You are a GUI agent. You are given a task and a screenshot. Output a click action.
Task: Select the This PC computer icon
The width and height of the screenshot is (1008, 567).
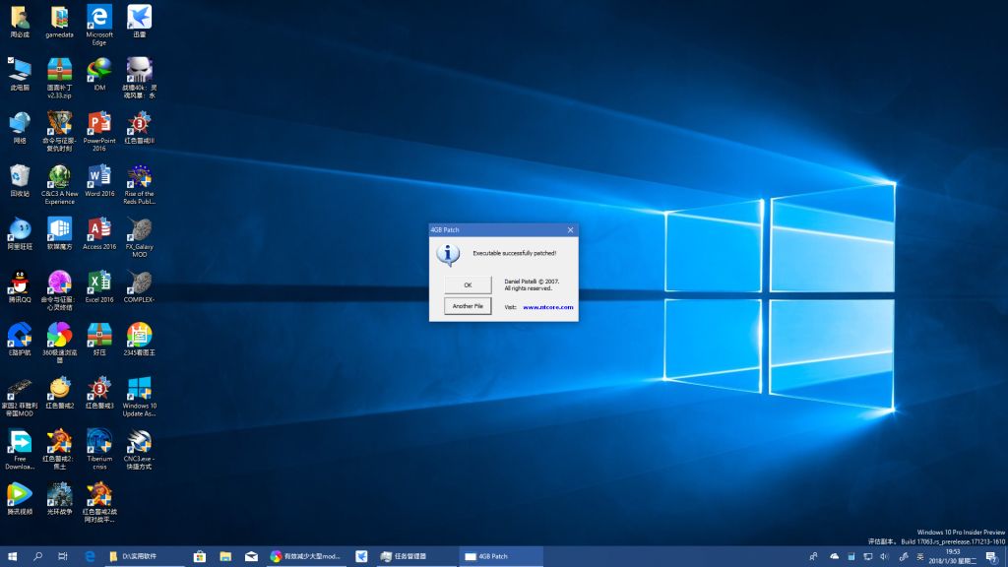20,75
